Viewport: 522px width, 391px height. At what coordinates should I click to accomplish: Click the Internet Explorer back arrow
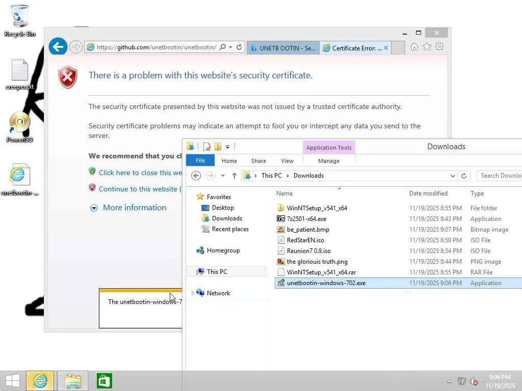click(x=58, y=47)
